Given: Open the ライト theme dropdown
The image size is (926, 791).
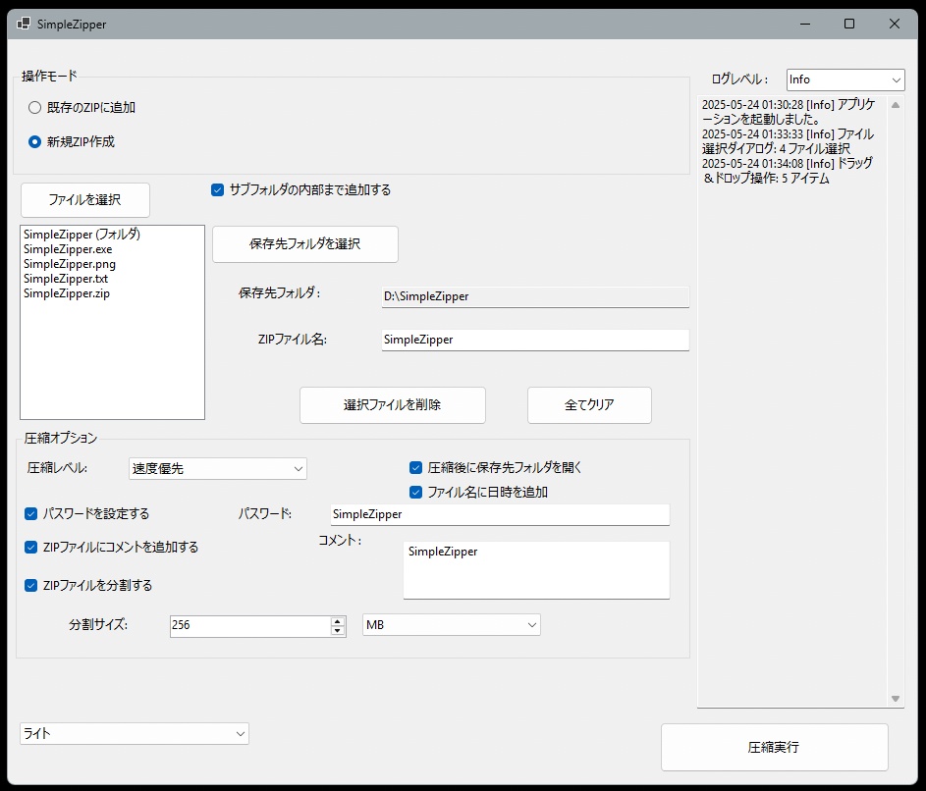Looking at the screenshot, I should tap(135, 734).
